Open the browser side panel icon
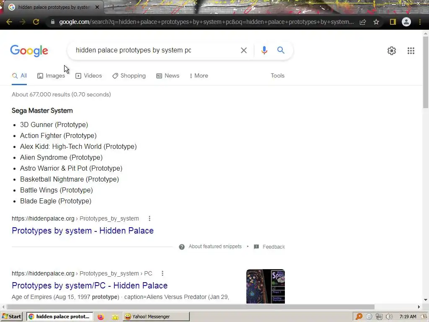This screenshot has height=322, width=429. click(393, 22)
